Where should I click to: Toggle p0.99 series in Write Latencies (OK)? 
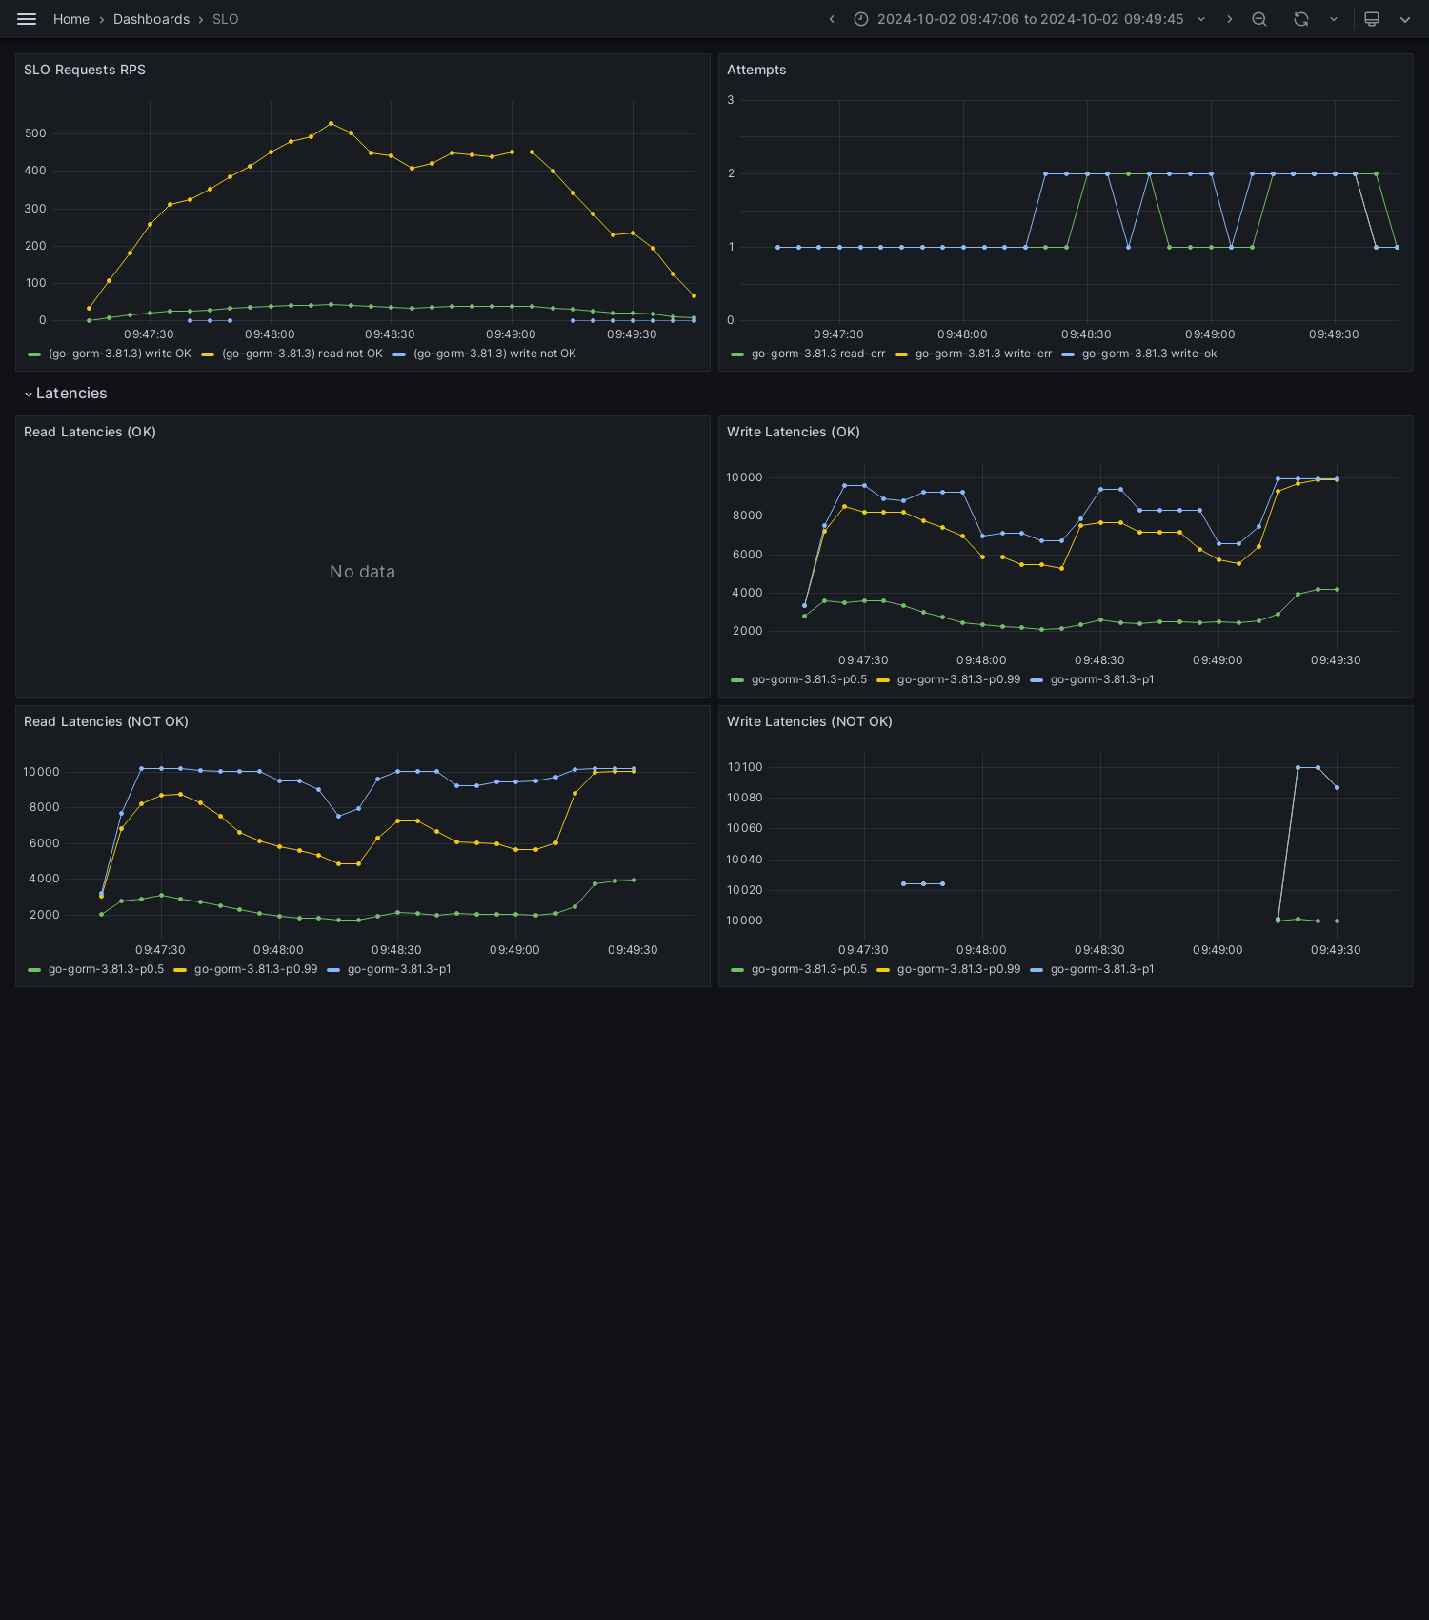click(958, 679)
